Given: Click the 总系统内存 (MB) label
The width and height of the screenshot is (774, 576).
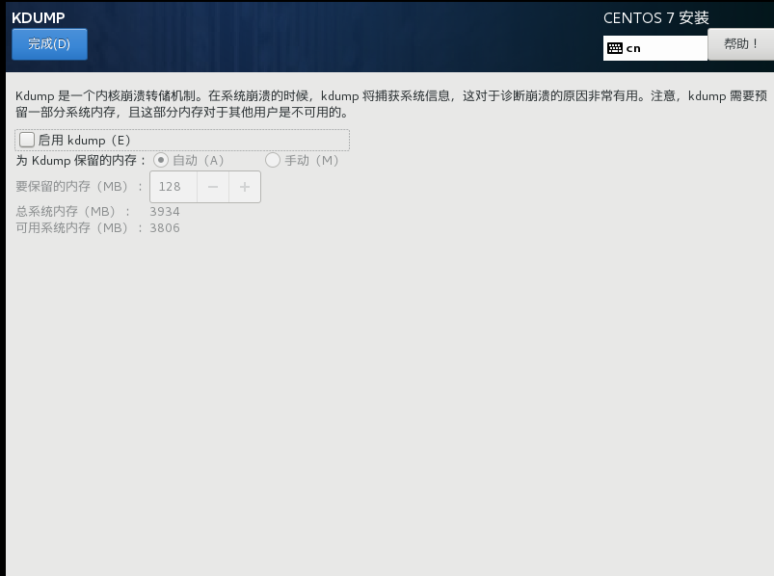Looking at the screenshot, I should [72, 212].
